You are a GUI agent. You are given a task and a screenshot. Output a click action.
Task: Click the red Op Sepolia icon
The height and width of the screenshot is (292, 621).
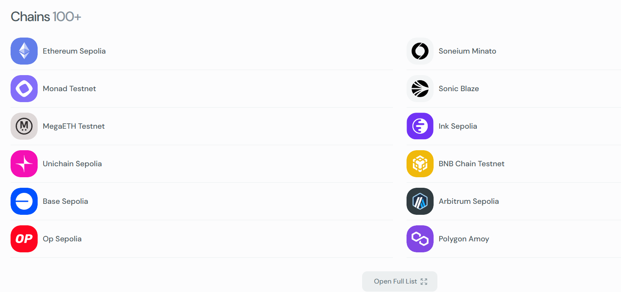[24, 239]
